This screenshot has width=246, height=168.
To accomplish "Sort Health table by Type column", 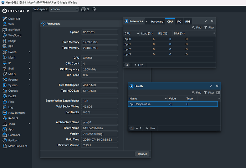I will pos(191,99).
